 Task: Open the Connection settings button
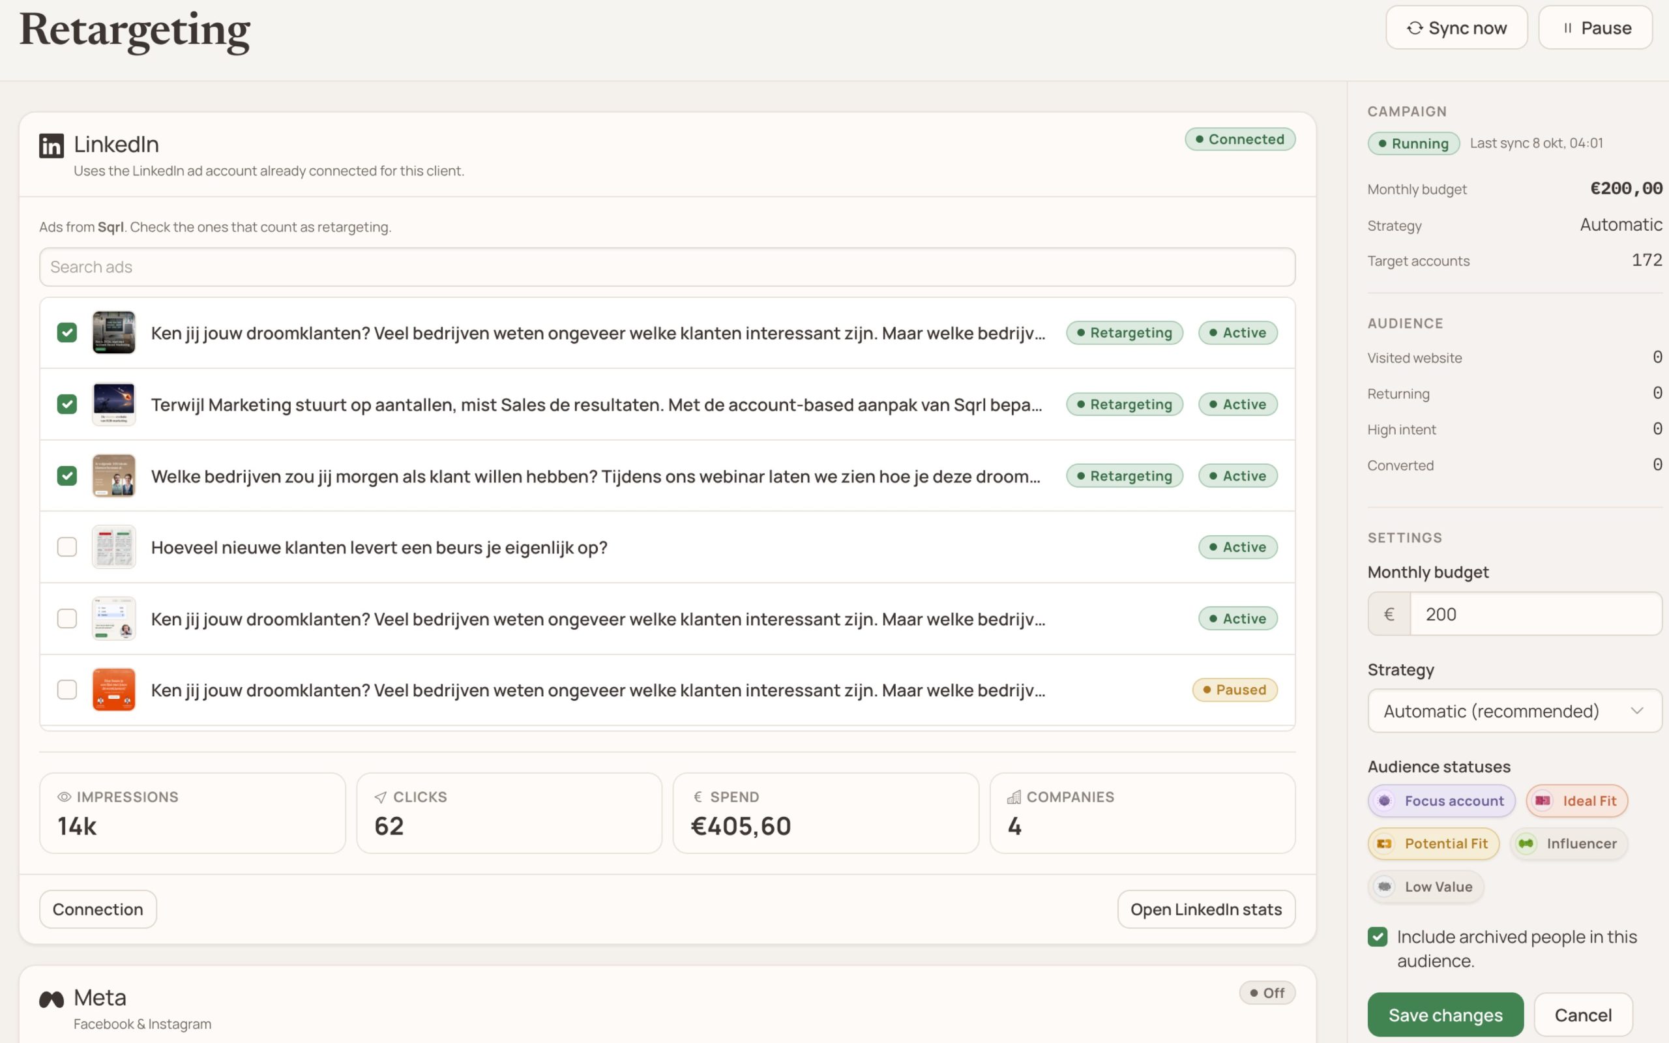coord(98,909)
